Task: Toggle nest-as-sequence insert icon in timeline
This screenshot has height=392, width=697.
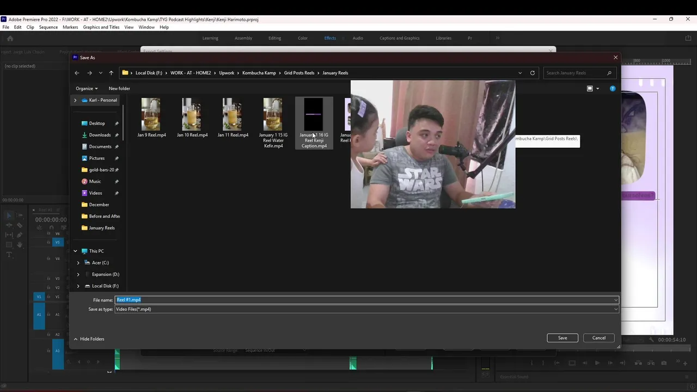Action: coord(39,228)
